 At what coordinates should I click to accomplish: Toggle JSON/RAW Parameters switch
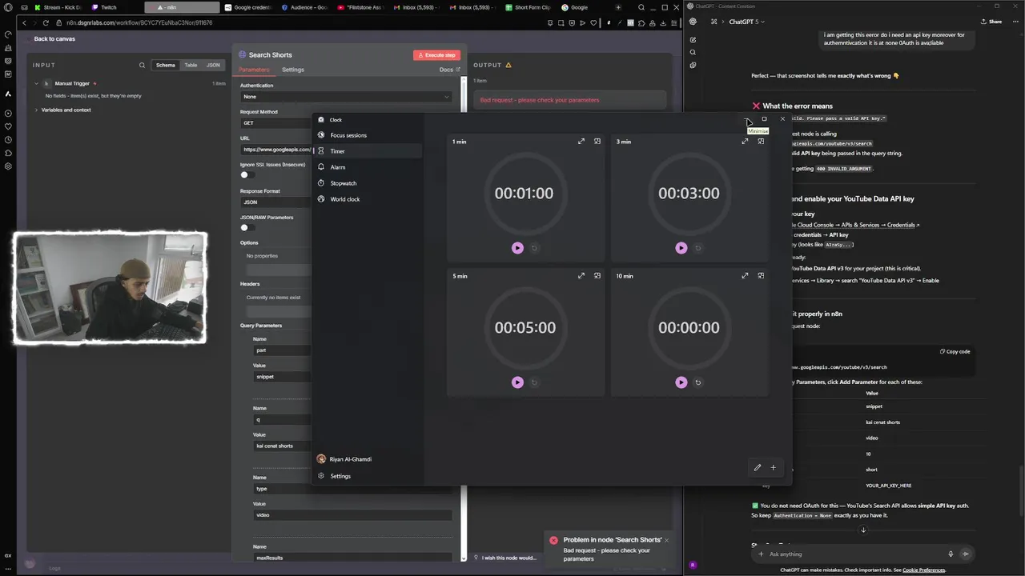tap(247, 227)
